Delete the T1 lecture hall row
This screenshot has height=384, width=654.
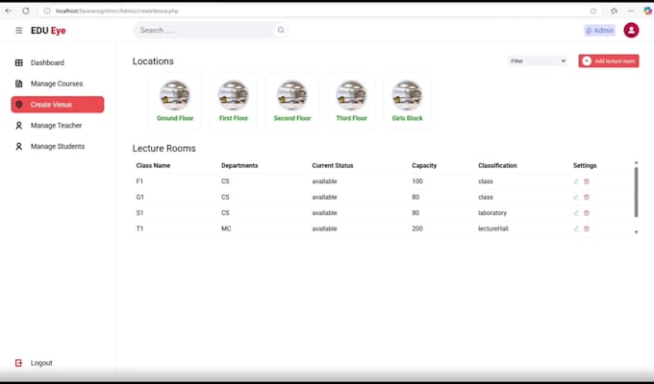tap(587, 228)
